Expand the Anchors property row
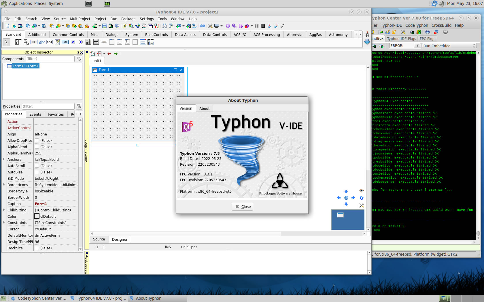This screenshot has width=484, height=302. coord(4,159)
